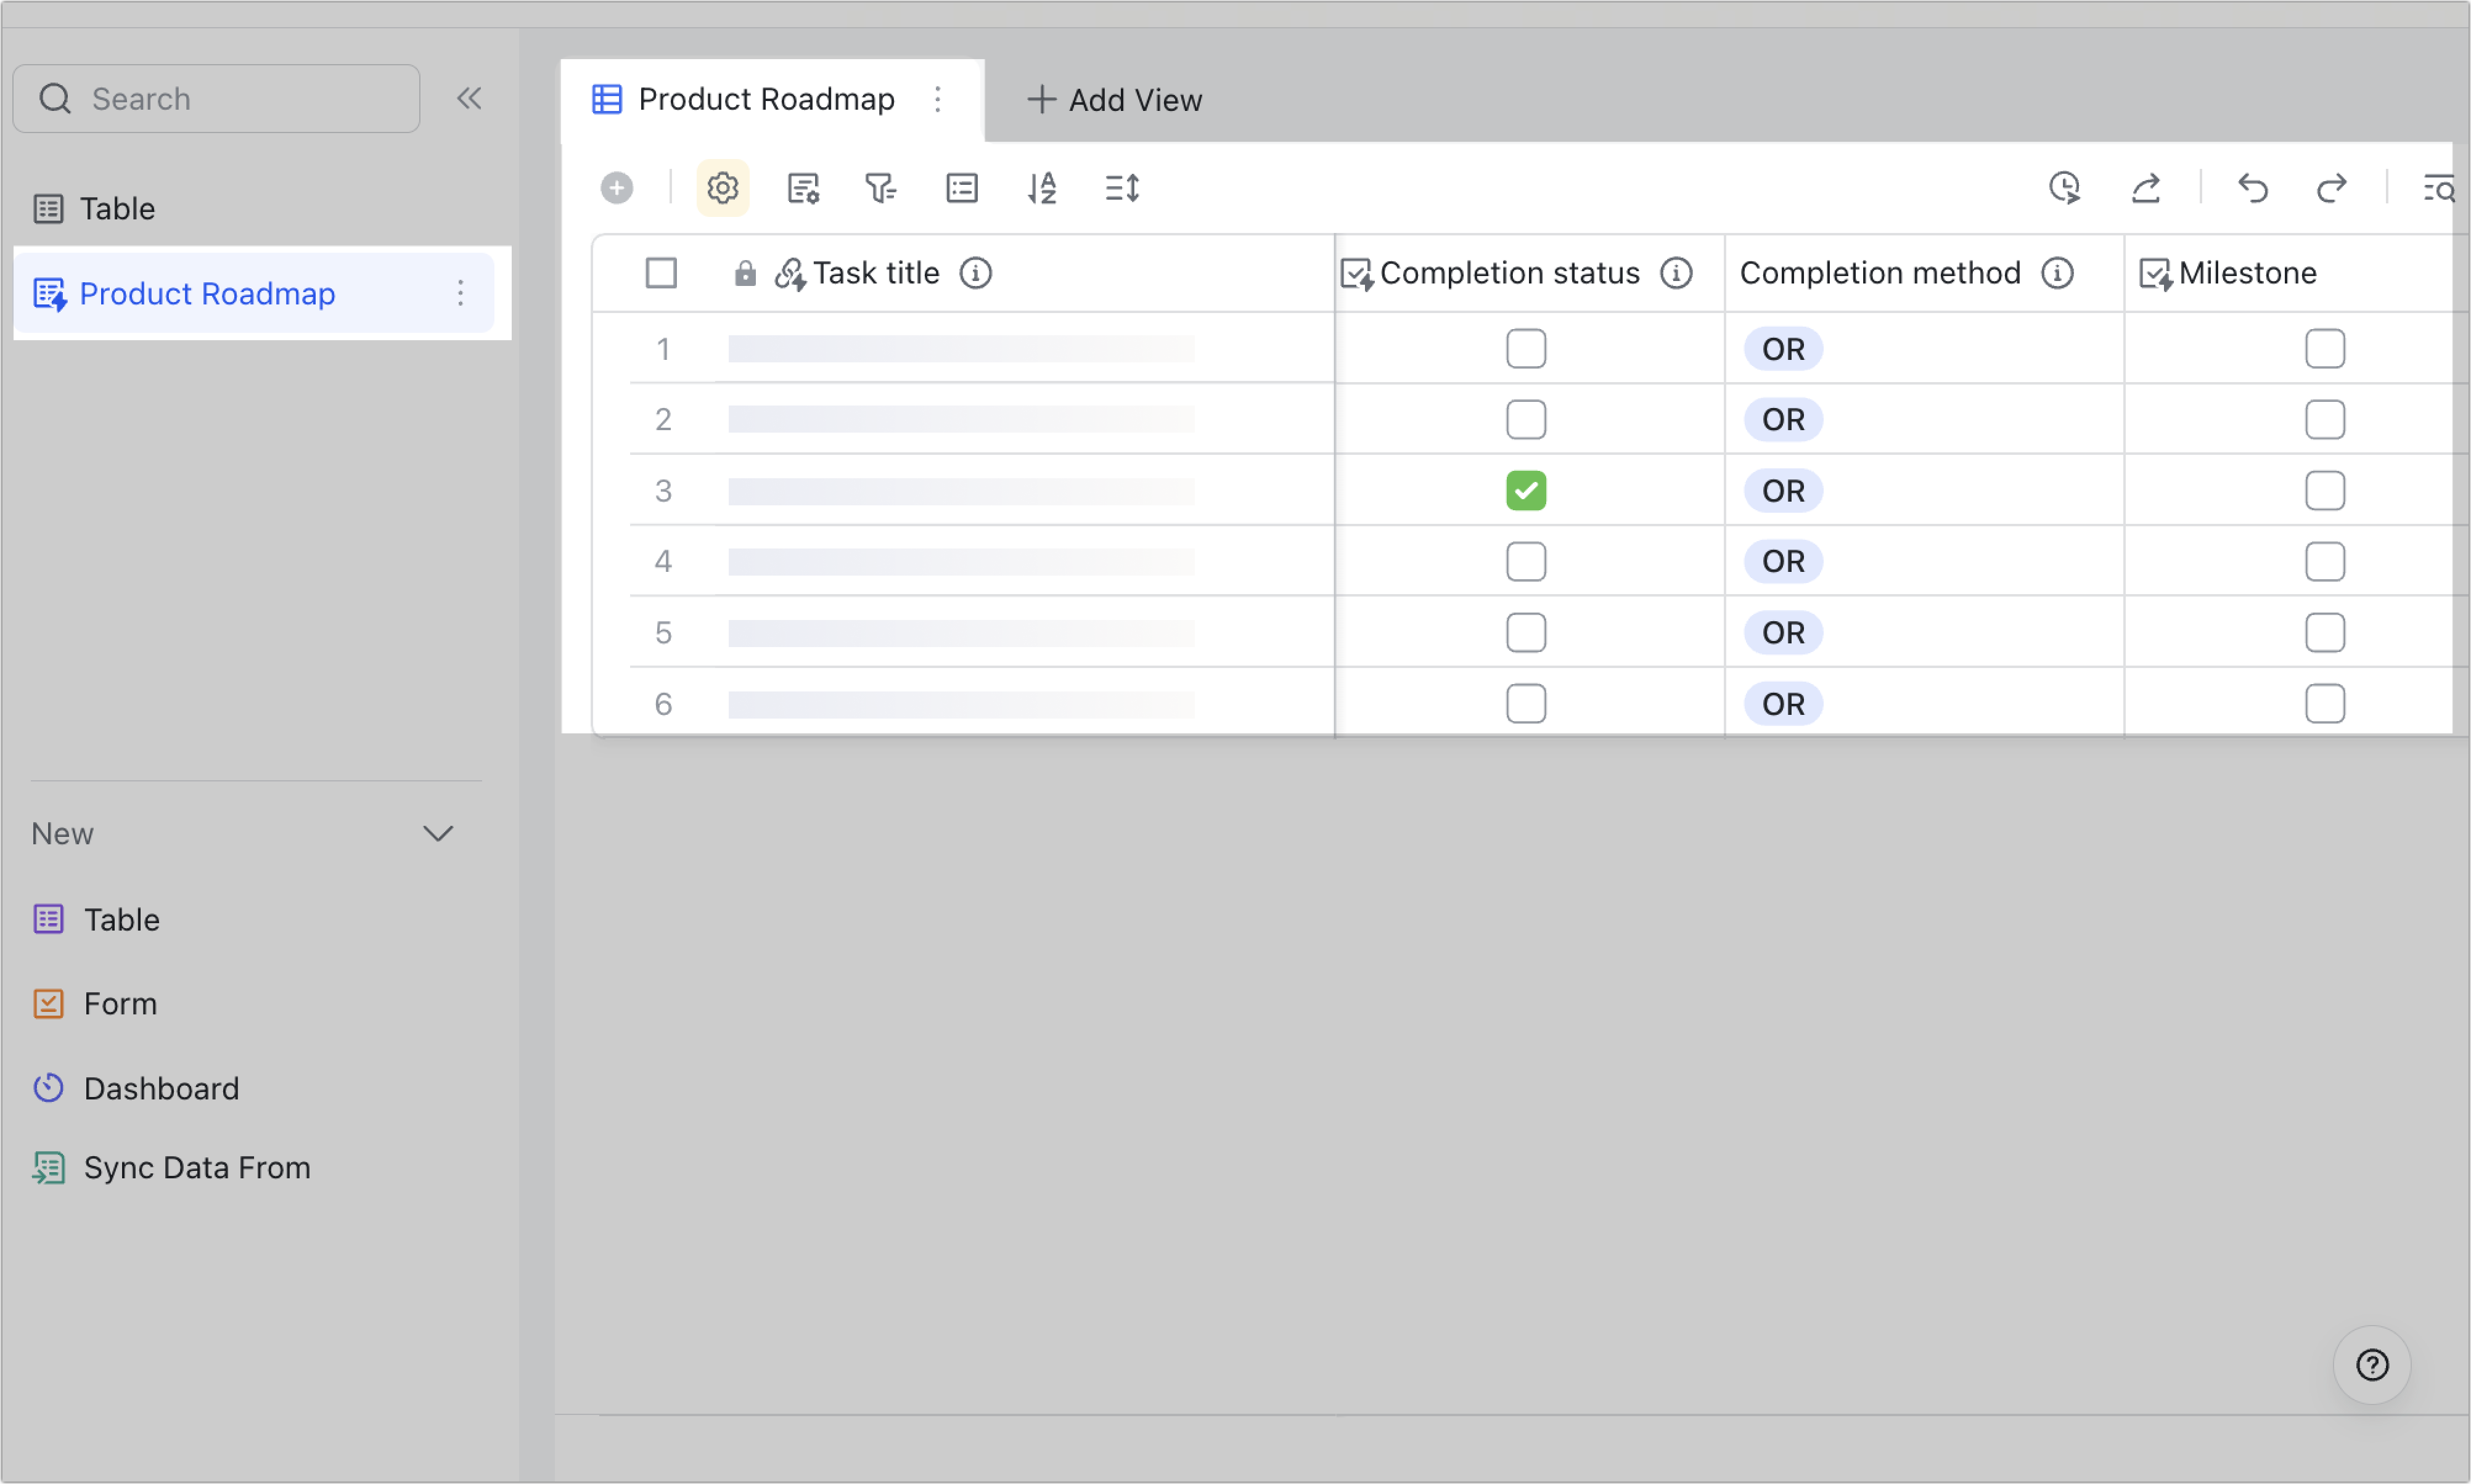This screenshot has height=1484, width=2471.
Task: Click the undo arrow icon
Action: coord(2253,188)
